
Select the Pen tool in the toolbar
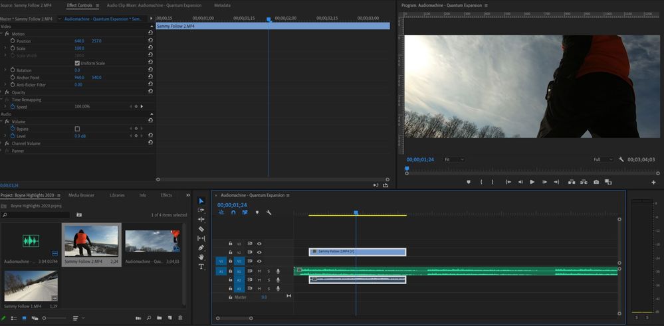pos(201,248)
